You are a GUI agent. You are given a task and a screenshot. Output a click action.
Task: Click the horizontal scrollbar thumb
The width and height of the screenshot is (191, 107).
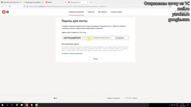coord(12,102)
